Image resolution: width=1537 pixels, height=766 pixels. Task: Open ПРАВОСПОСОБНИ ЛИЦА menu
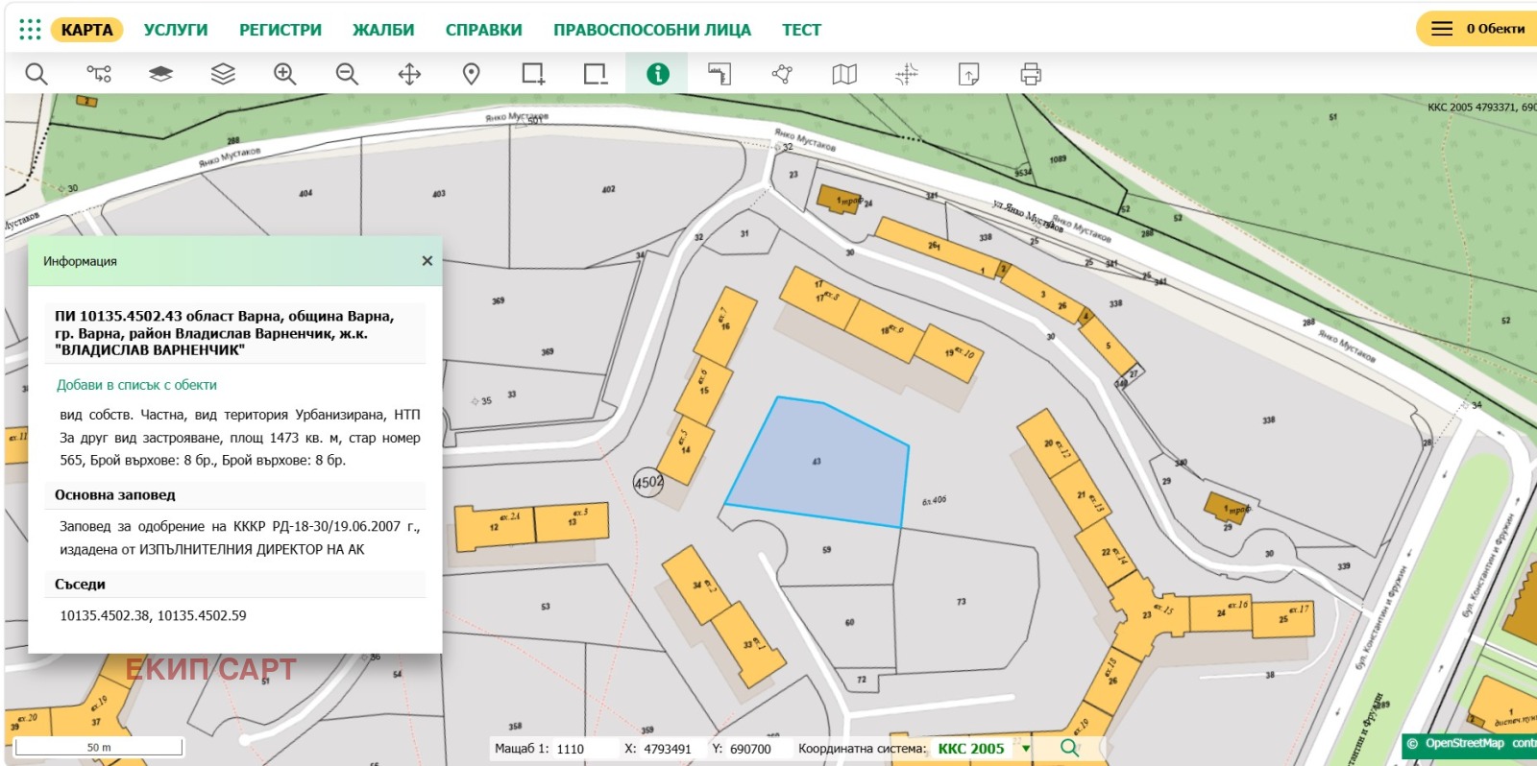[x=652, y=30]
